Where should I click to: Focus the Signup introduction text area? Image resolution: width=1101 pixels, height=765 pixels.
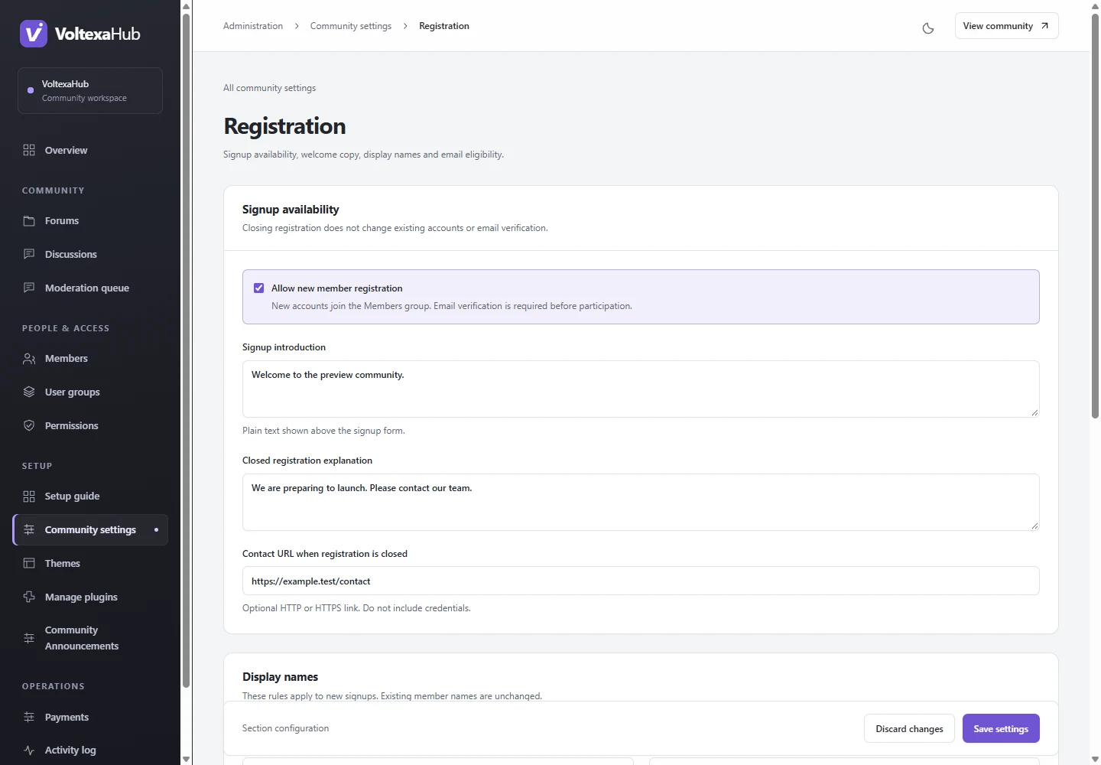click(x=641, y=389)
